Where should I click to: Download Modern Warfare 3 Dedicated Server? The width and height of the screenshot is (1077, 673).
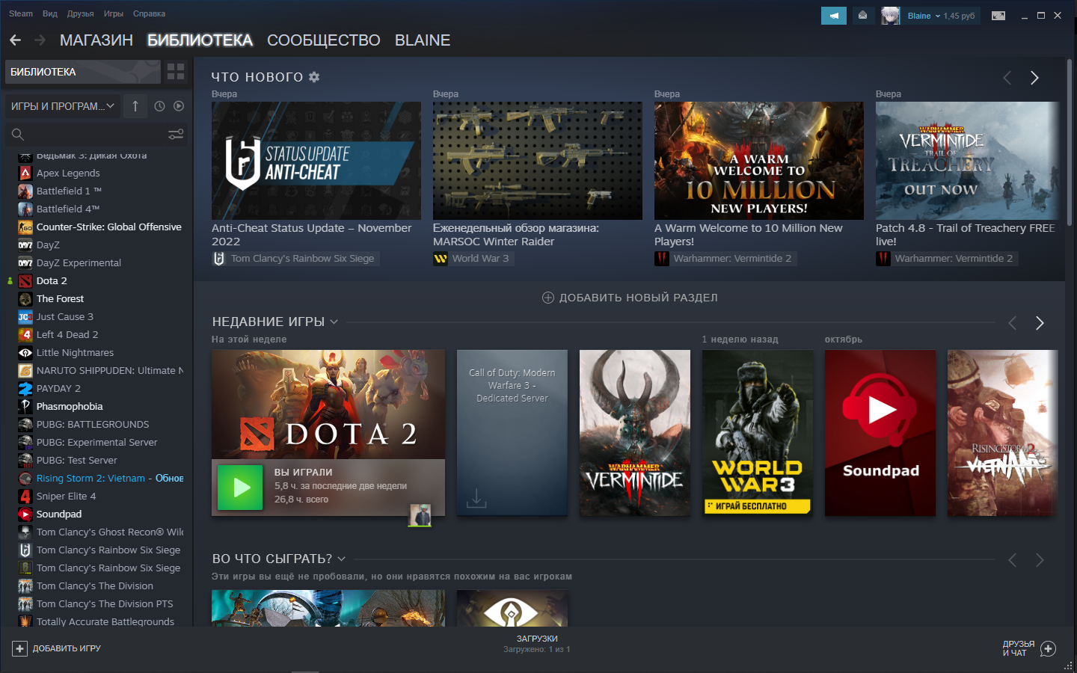coord(476,498)
